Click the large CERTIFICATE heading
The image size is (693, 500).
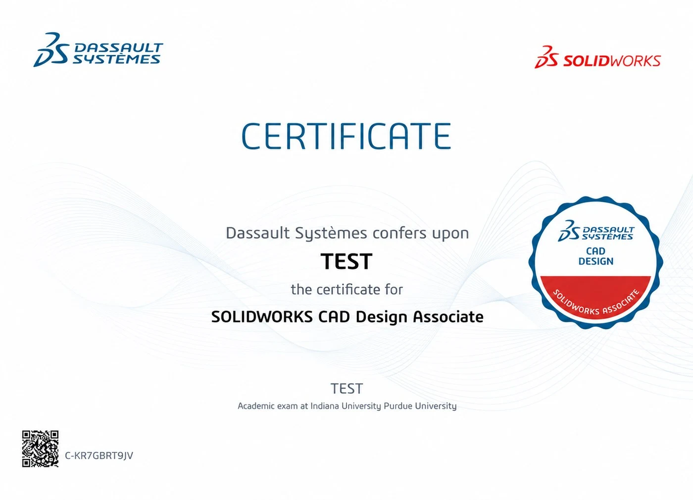pos(346,137)
